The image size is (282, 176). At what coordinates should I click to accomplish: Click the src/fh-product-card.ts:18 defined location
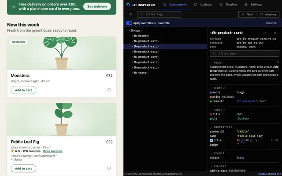pyautogui.click(x=256, y=39)
